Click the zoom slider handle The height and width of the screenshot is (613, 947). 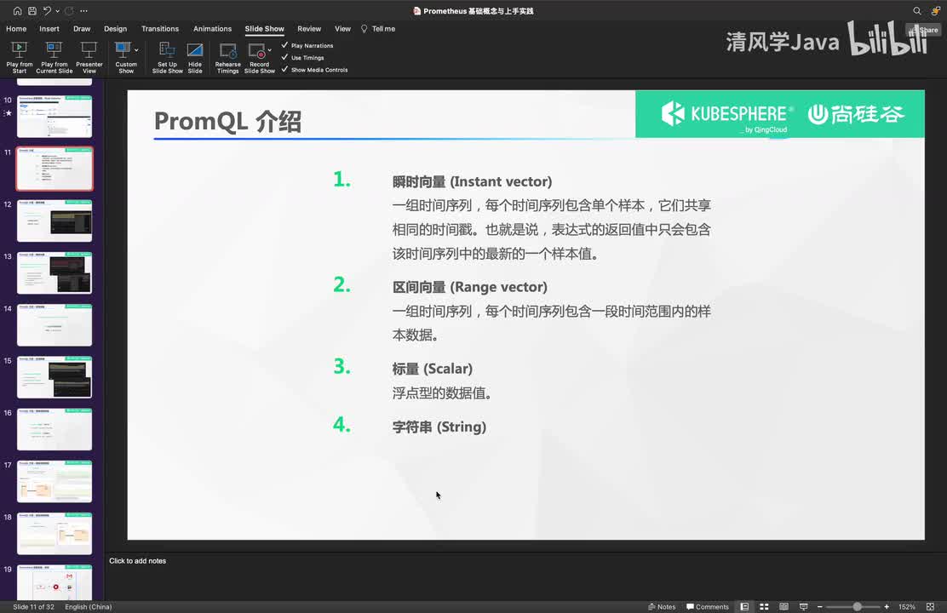pos(857,606)
